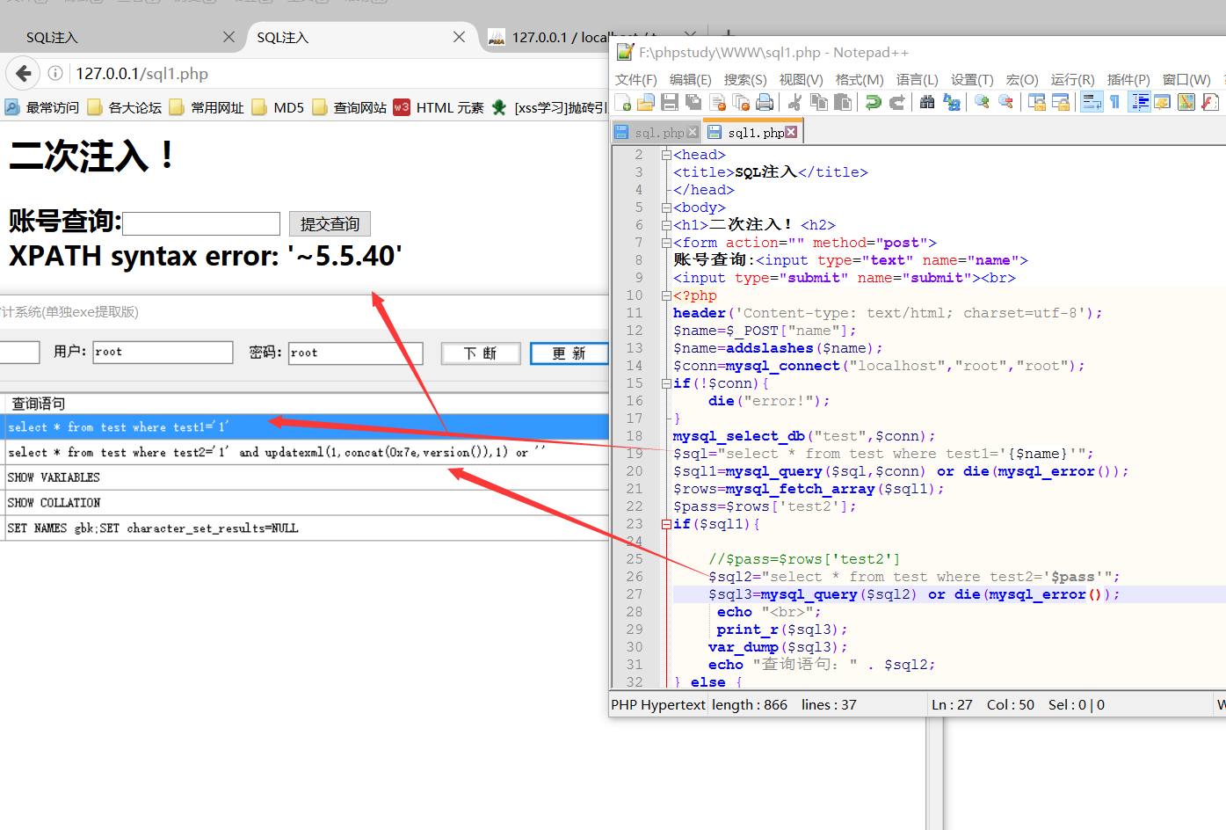Image resolution: width=1226 pixels, height=830 pixels.
Task: Open the Function List icon
Action: coord(1209,102)
